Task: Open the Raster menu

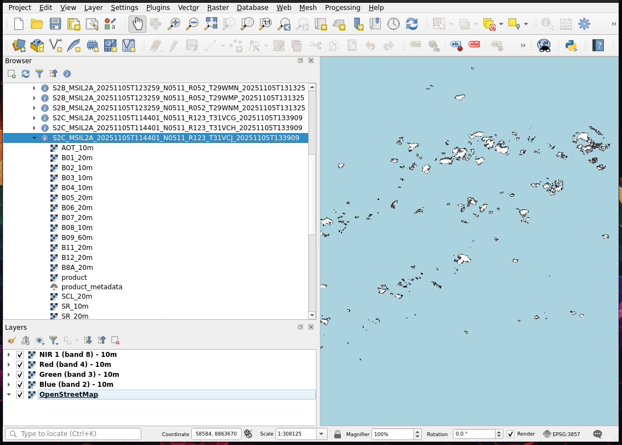Action: [217, 8]
